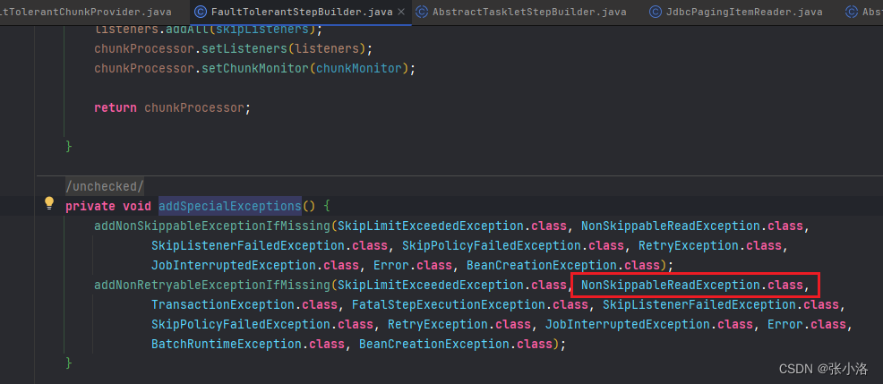Click class icon on AbstractTaskletStepBuilder.java tab
Screen dimensions: 883x384
click(x=421, y=12)
